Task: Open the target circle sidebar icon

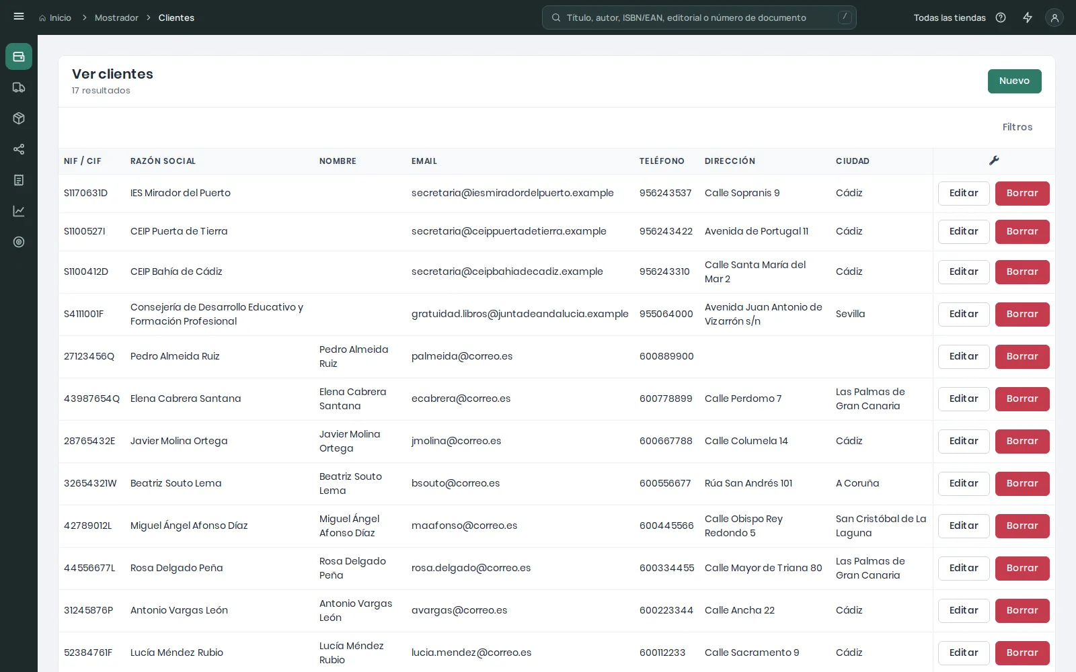Action: pos(19,242)
